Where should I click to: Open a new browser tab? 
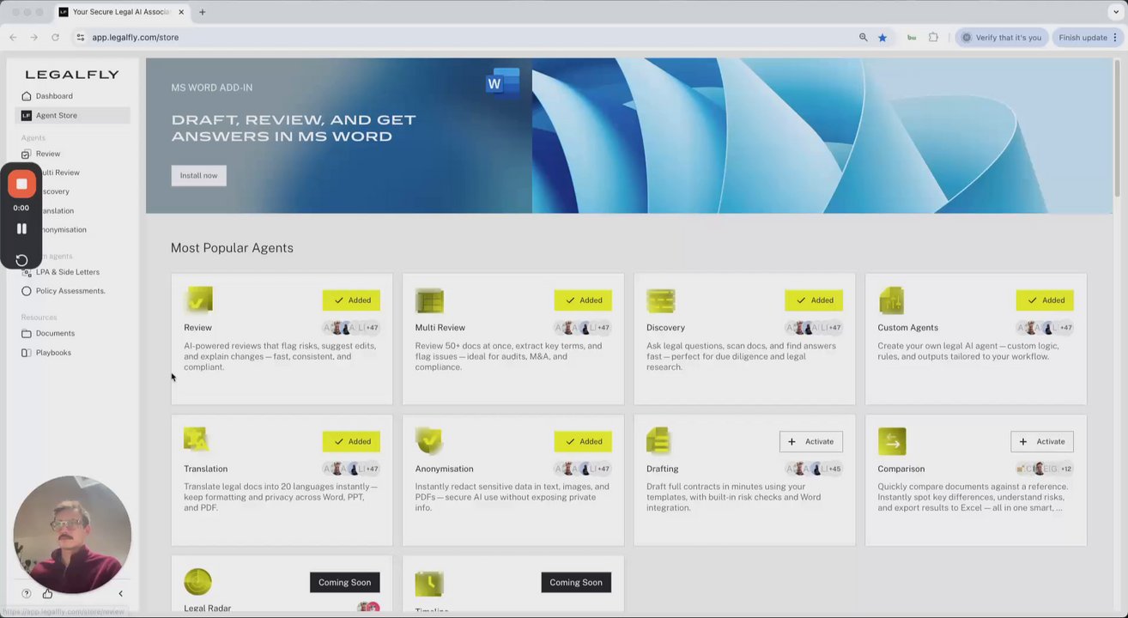203,12
